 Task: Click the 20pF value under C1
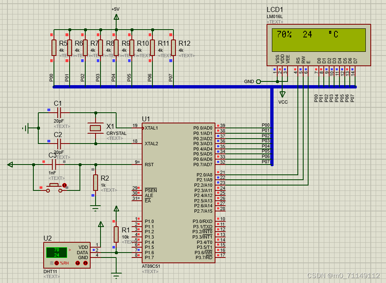click(58, 121)
